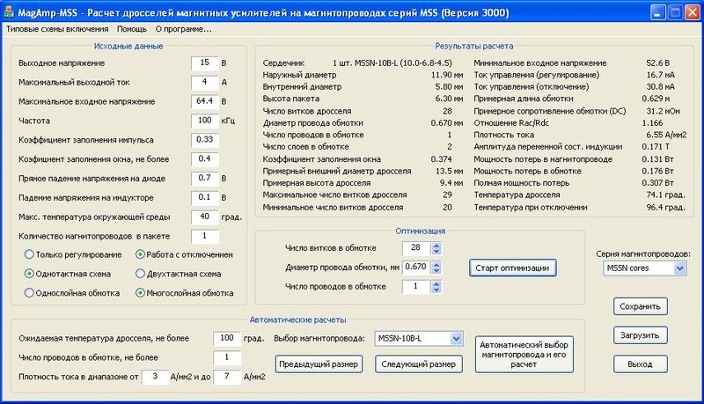This screenshot has height=404, width=704.
Task: Click the Температура при отключении value 96.4 град.
Action: pyautogui.click(x=666, y=208)
